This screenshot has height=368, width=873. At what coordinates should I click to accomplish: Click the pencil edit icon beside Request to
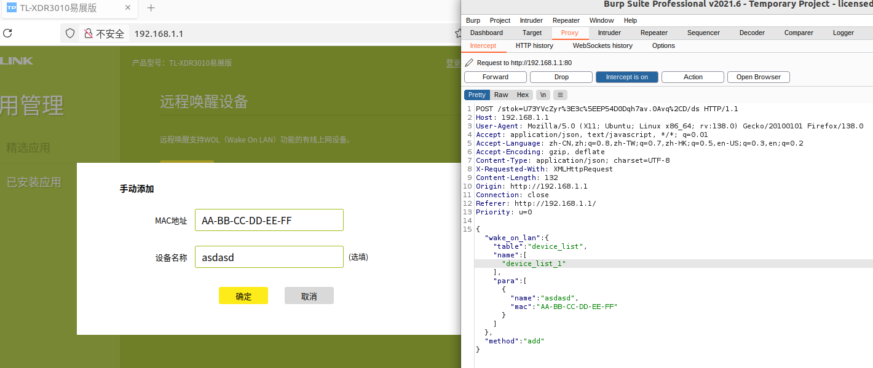click(469, 63)
